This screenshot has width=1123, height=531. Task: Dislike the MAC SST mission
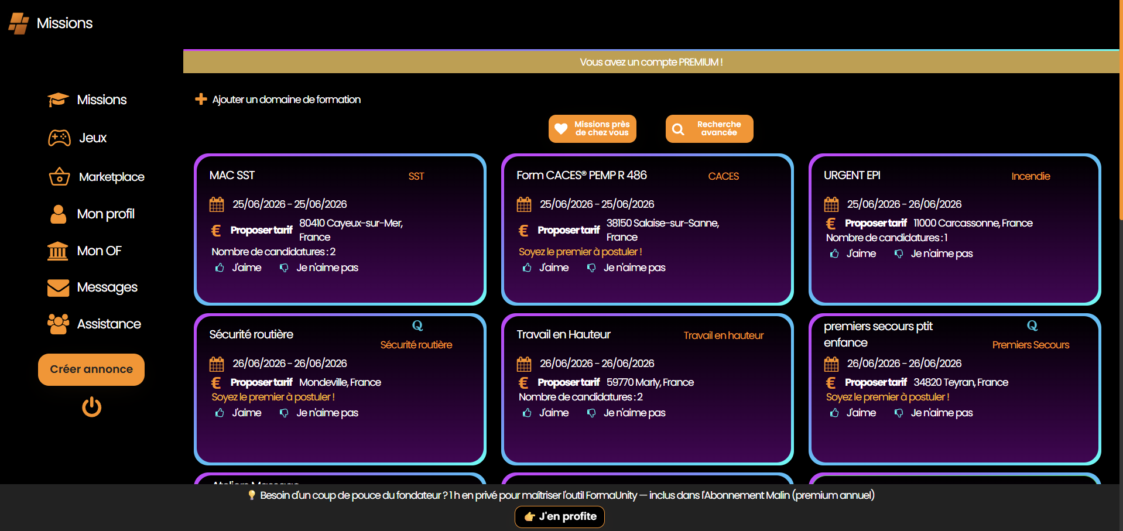point(319,268)
